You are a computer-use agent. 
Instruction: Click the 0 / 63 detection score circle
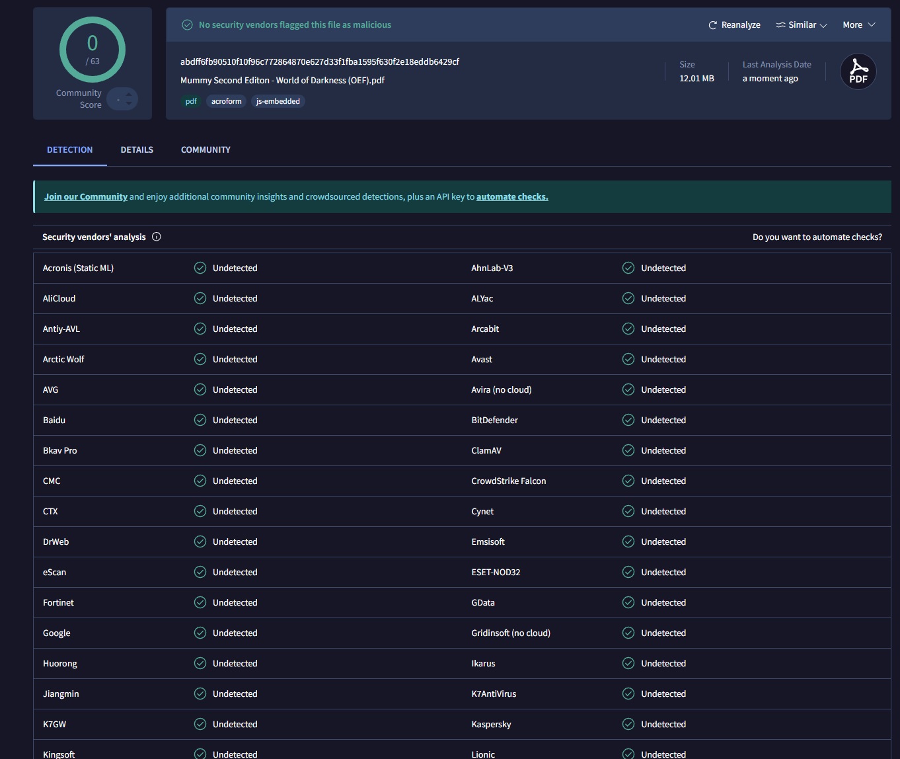pyautogui.click(x=93, y=50)
